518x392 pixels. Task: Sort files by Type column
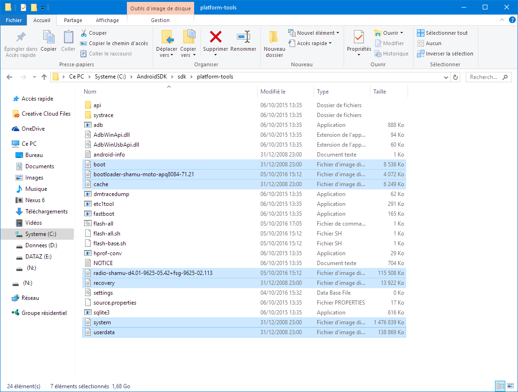click(342, 92)
